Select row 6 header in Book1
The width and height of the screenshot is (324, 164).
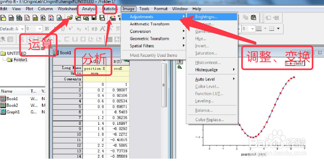(68, 112)
